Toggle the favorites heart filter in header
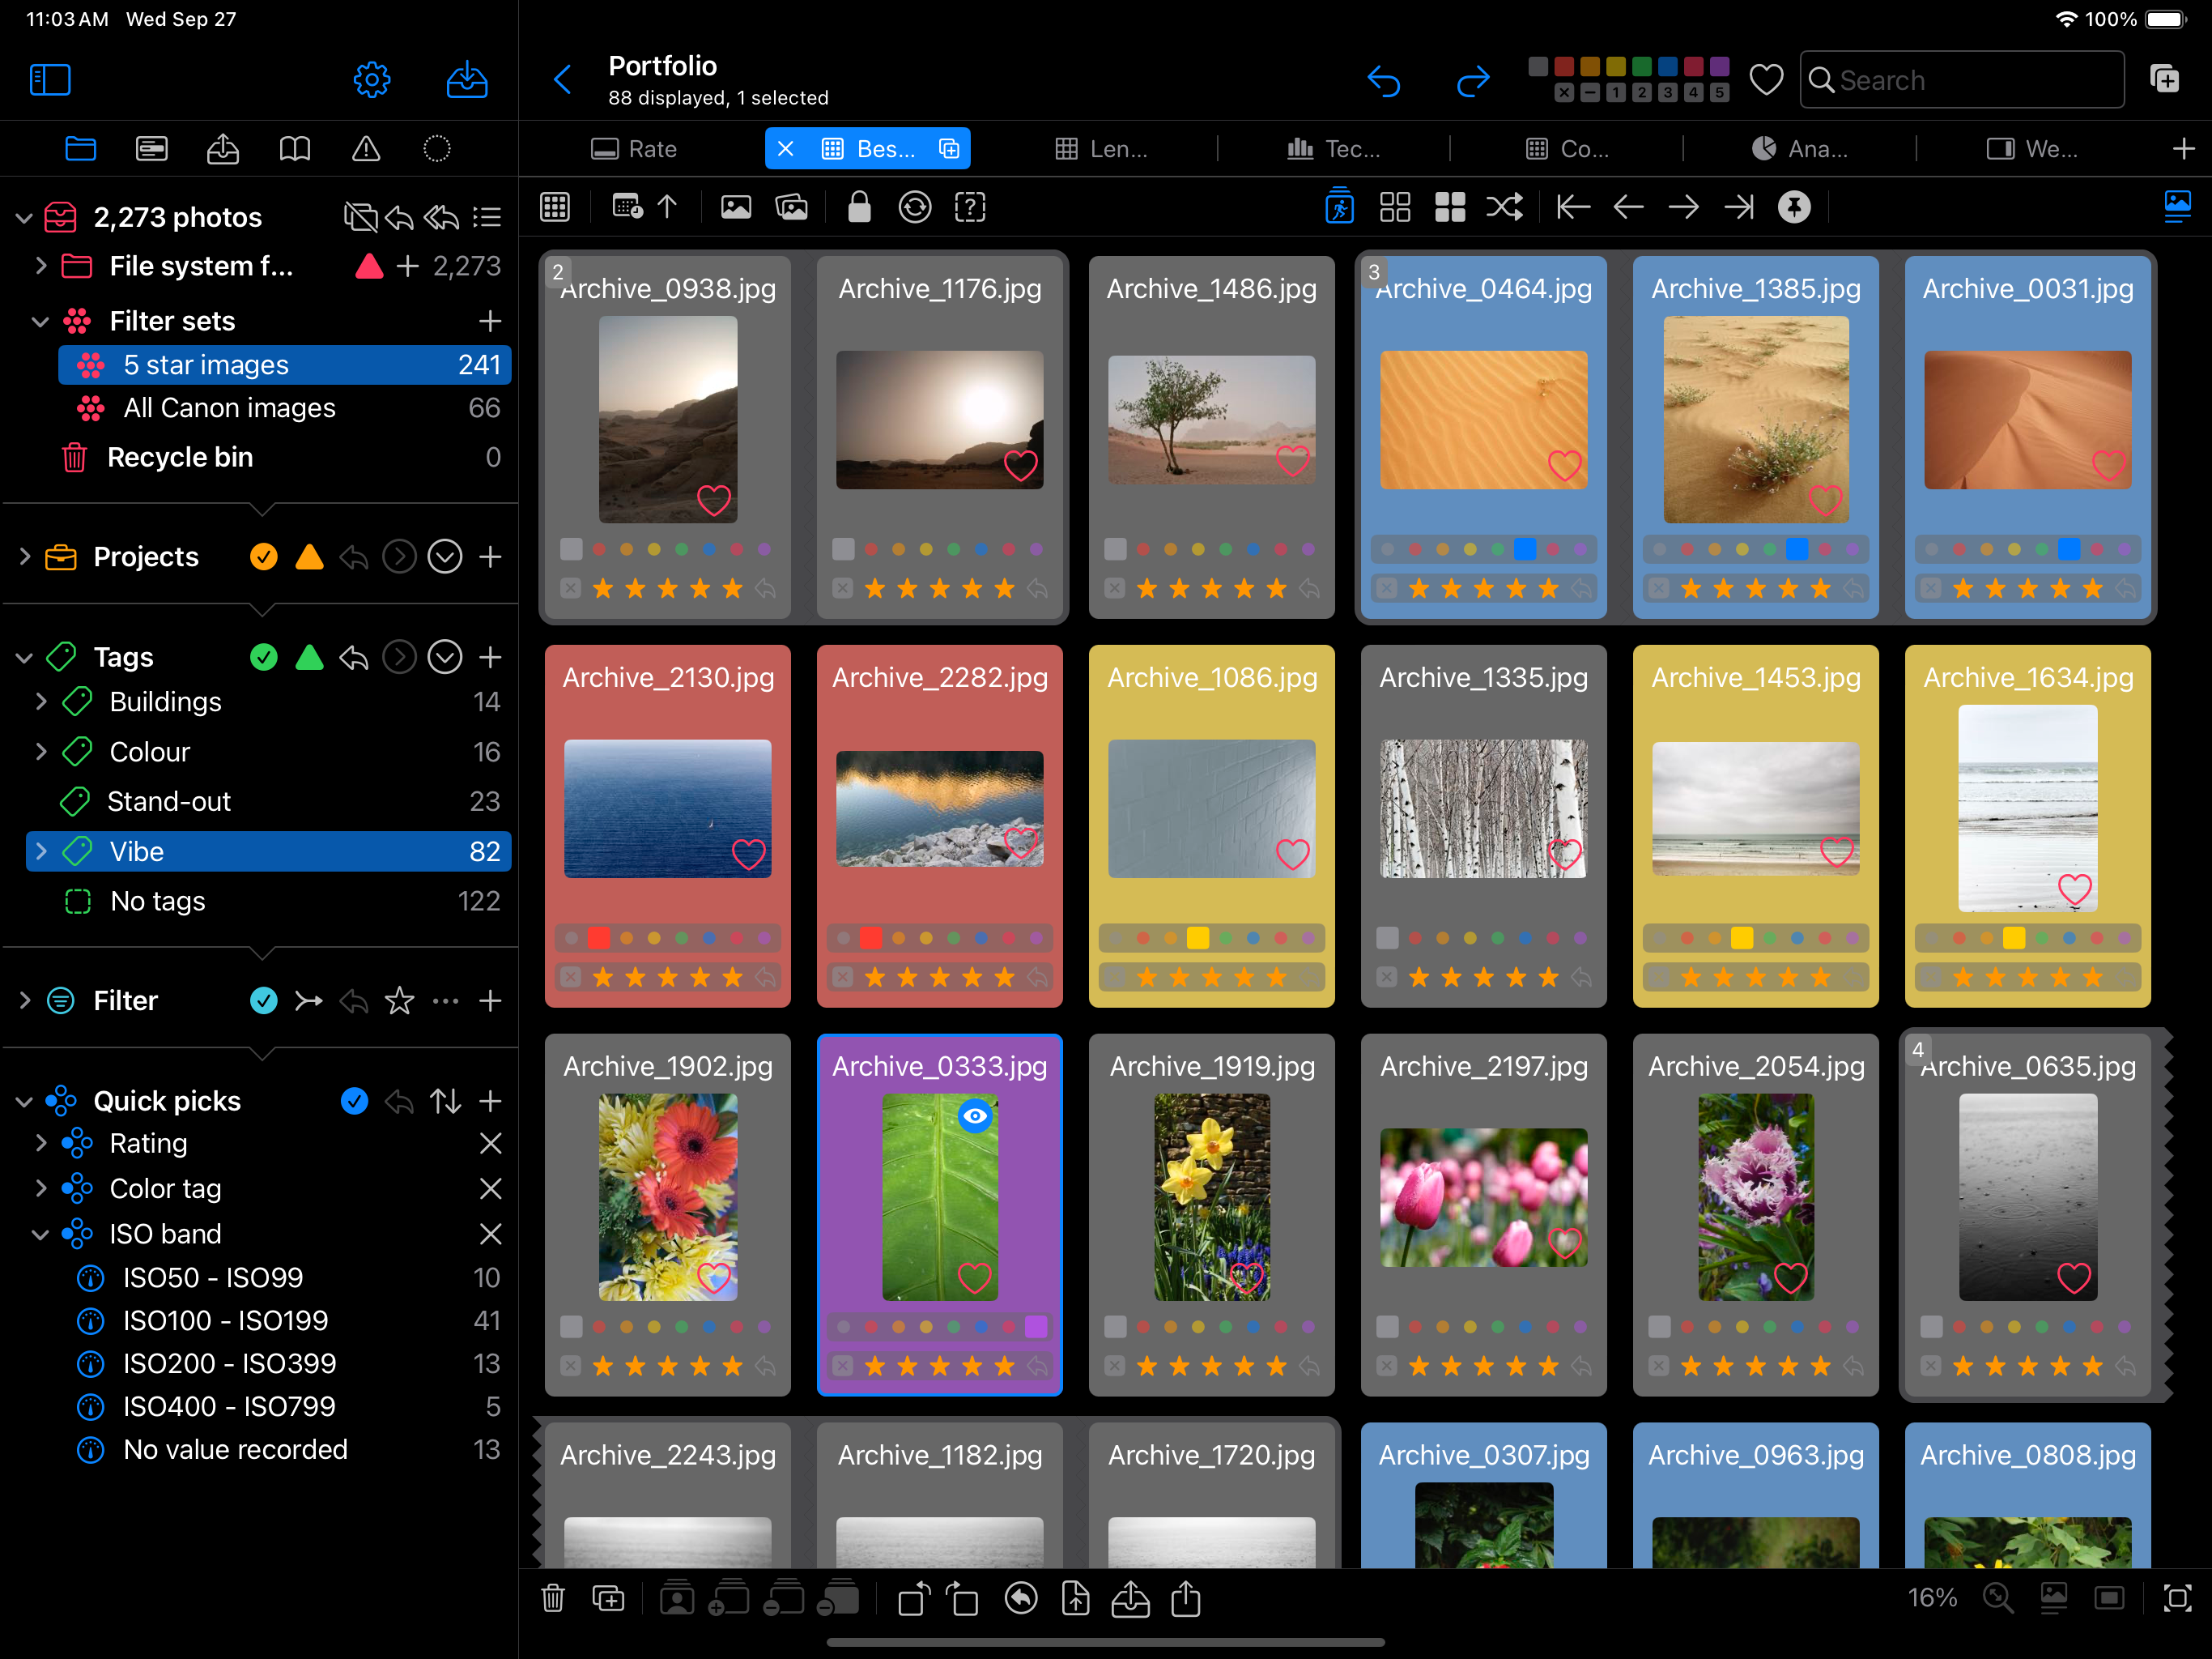The width and height of the screenshot is (2212, 1659). (1766, 80)
